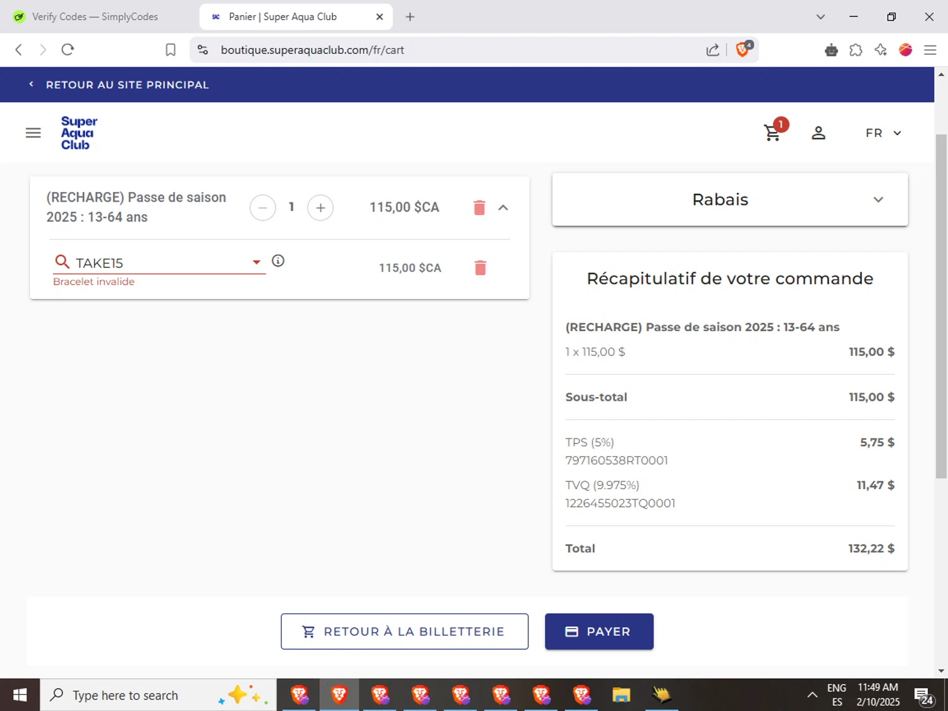
Task: Open the robot extension icon in the toolbar
Action: [831, 50]
